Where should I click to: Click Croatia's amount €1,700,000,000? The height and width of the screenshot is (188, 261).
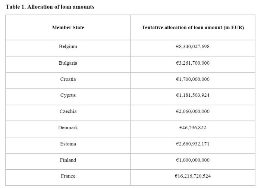point(193,79)
